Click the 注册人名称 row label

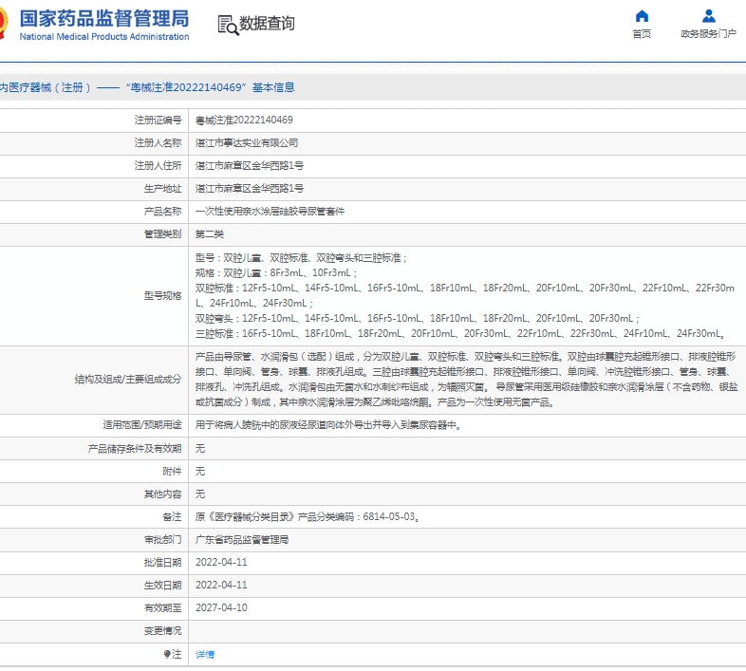[158, 142]
